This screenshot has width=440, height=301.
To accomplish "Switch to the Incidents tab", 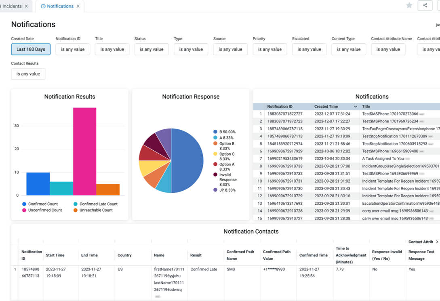I will 12,6.
